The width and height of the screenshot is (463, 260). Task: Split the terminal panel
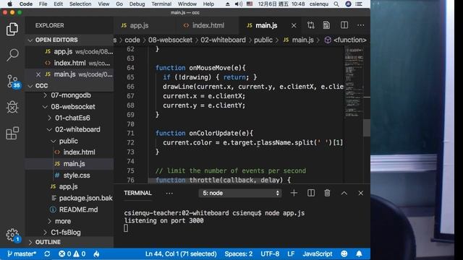310,193
